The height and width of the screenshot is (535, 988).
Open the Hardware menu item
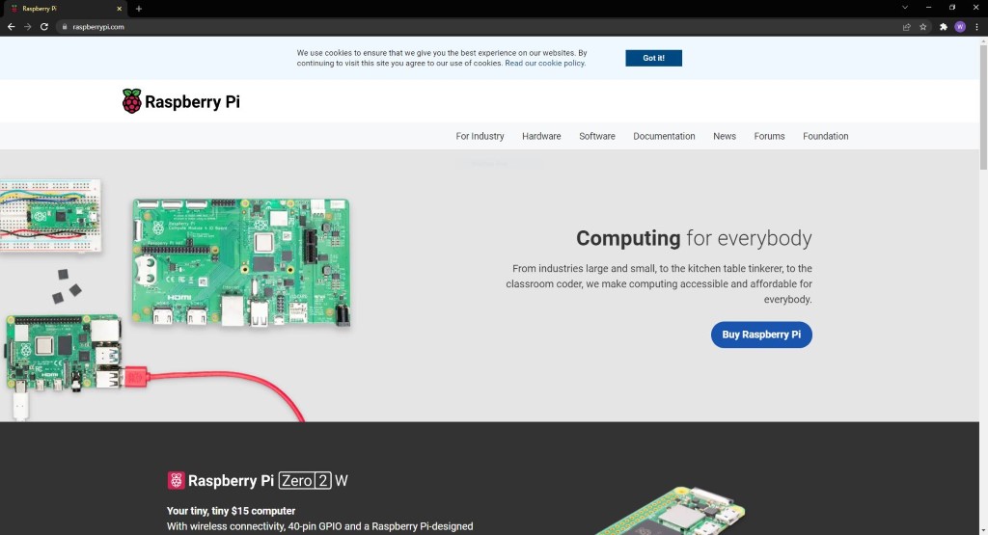point(541,136)
